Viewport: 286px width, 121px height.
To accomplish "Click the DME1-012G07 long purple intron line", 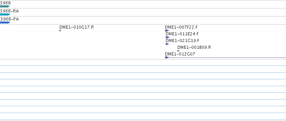I will [227, 58].
